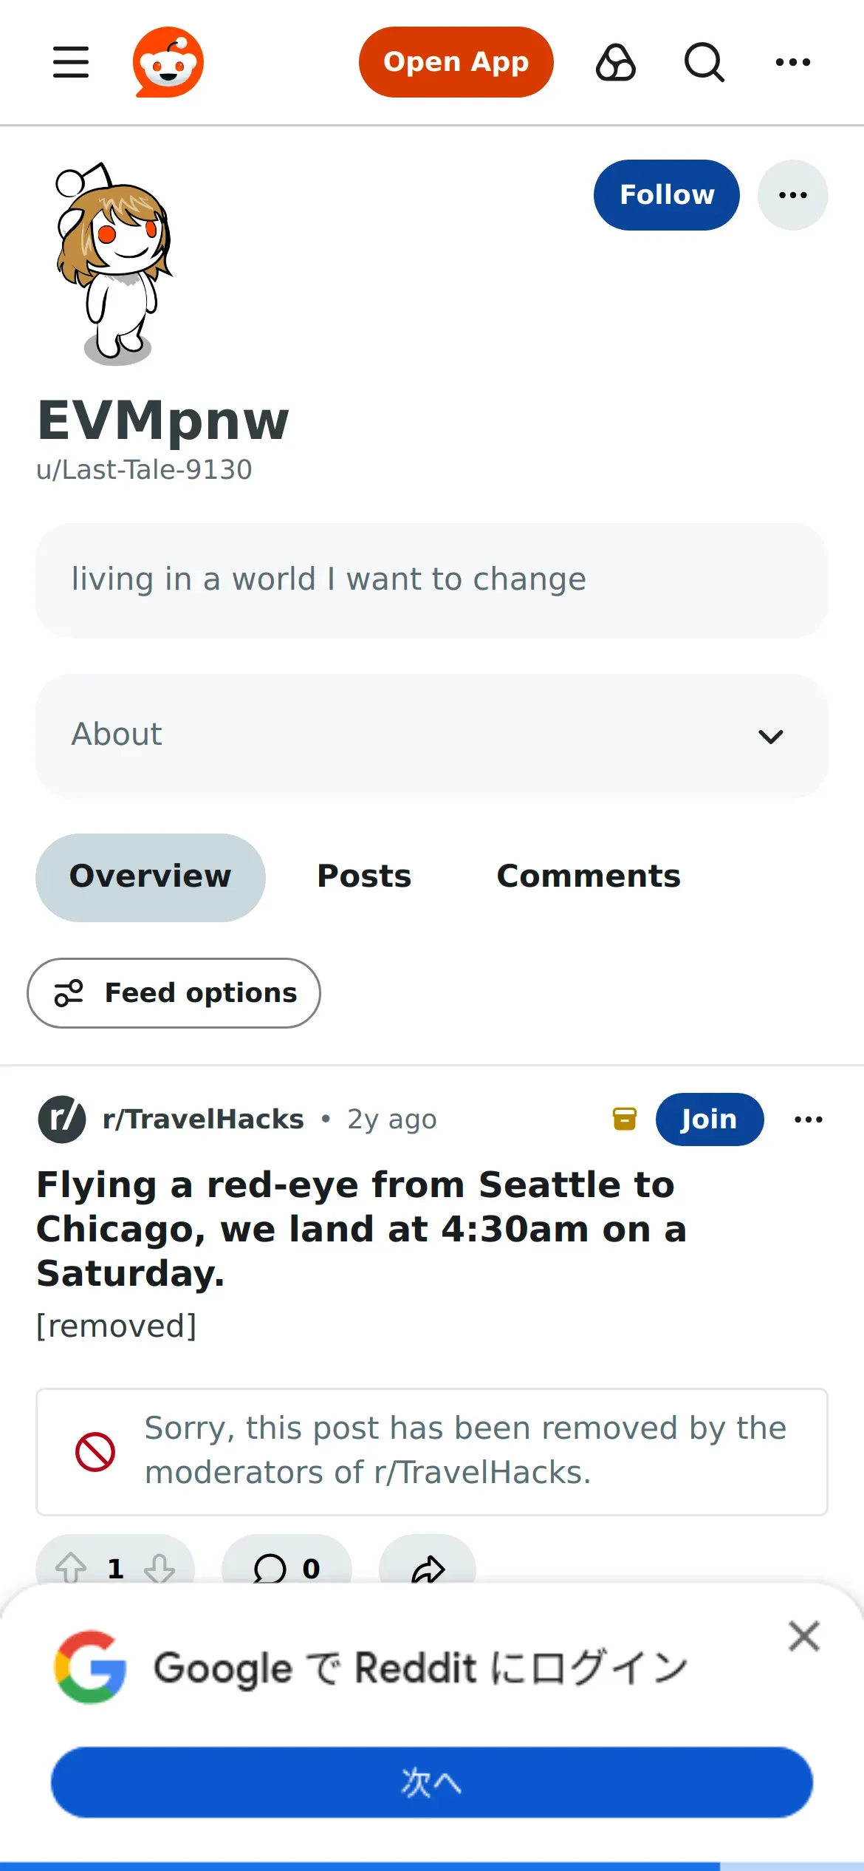This screenshot has width=864, height=1871.
Task: Open the r/TravelHacks subreddit link
Action: (203, 1119)
